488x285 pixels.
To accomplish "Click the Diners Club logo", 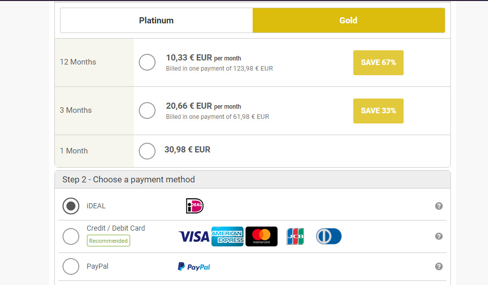I will pos(328,236).
